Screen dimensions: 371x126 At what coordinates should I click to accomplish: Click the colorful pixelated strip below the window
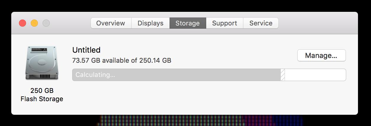pyautogui.click(x=200, y=120)
